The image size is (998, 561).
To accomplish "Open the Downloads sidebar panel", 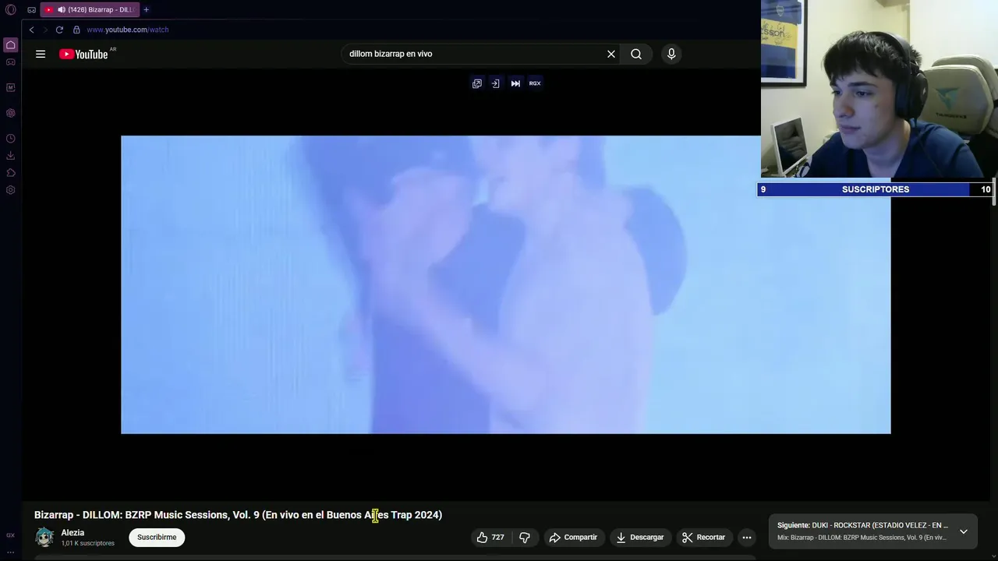I will pos(10,156).
